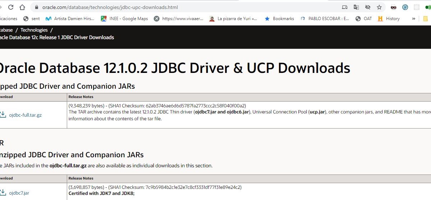Click bold ojdbc-full.tar.gz in the paragraph
The image size is (431, 200).
pos(68,166)
